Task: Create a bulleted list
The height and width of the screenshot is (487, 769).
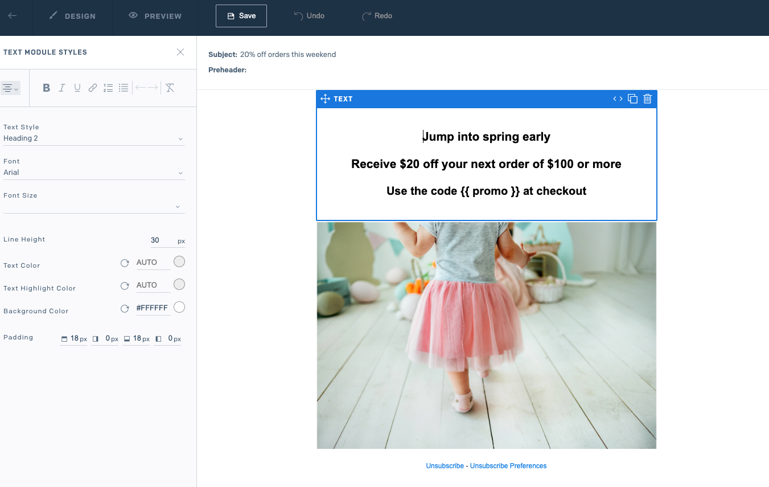Action: (123, 88)
